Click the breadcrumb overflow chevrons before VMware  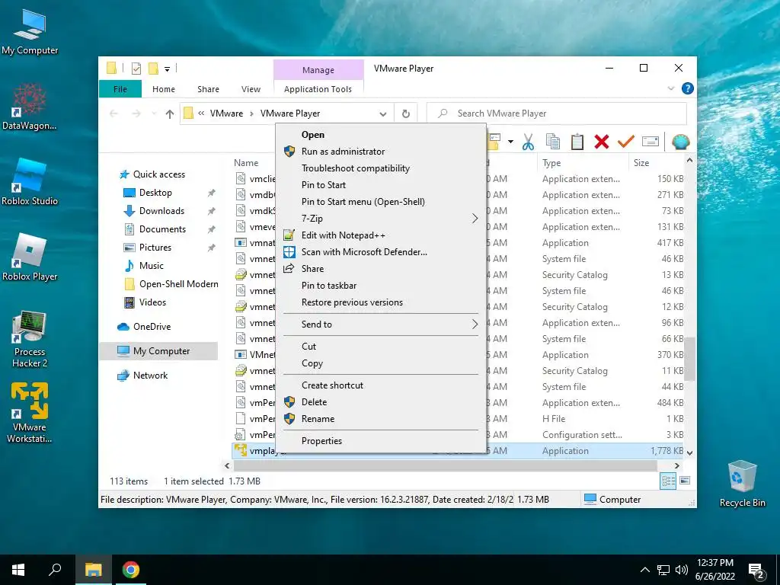tap(201, 113)
